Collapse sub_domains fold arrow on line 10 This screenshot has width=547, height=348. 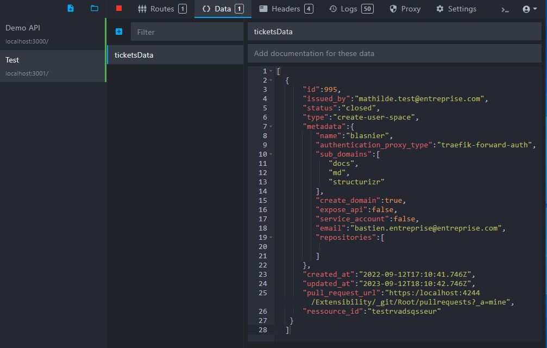271,154
